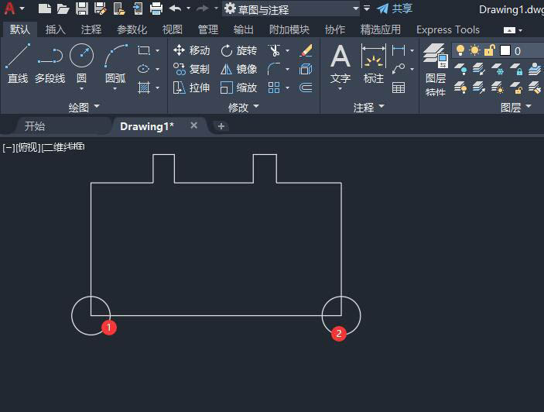The image size is (544, 412).
Task: Switch to the Manage (管理) ribbon tab
Action: pyautogui.click(x=208, y=30)
